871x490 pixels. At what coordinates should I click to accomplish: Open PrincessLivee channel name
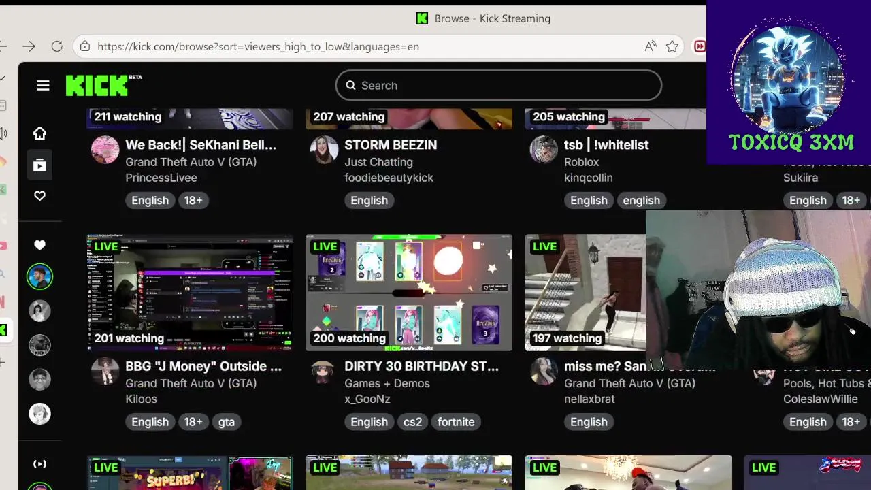pos(161,178)
